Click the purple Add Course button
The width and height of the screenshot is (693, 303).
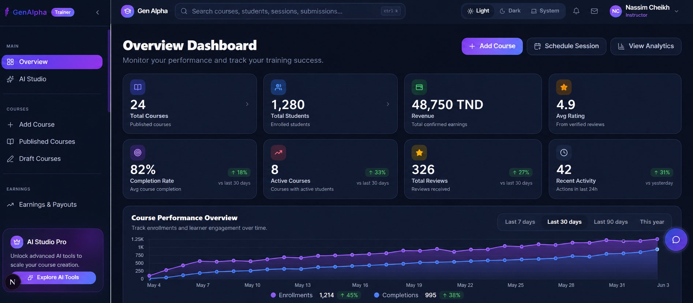pyautogui.click(x=492, y=46)
